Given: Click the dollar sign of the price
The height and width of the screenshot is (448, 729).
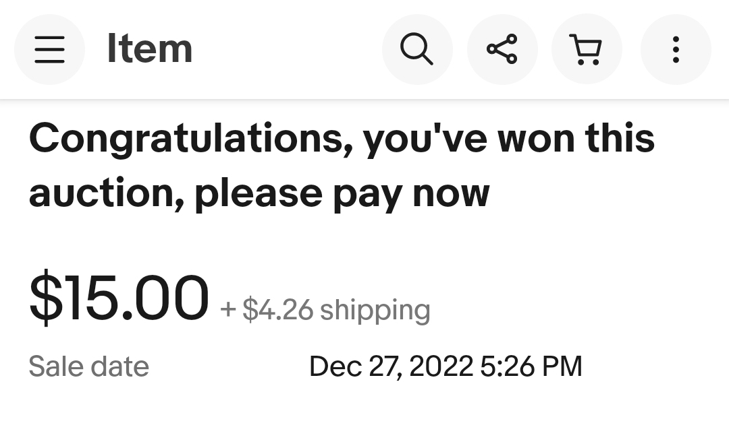Looking at the screenshot, I should (x=46, y=297).
